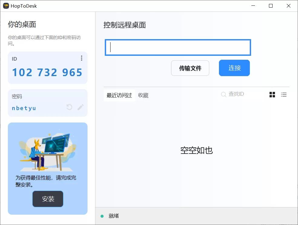Image resolution: width=298 pixels, height=225 pixels.
Task: Edit the password using the pencil icon
Action: pyautogui.click(x=80, y=107)
